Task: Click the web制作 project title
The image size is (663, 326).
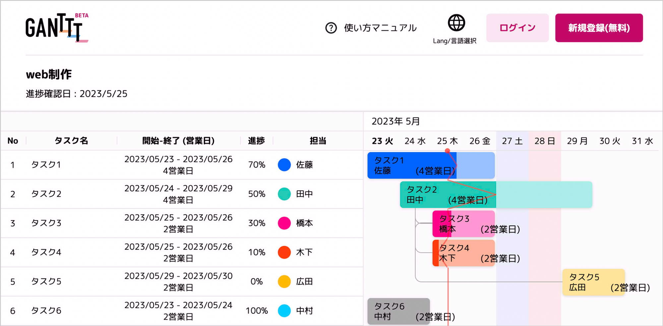Action: (x=49, y=74)
